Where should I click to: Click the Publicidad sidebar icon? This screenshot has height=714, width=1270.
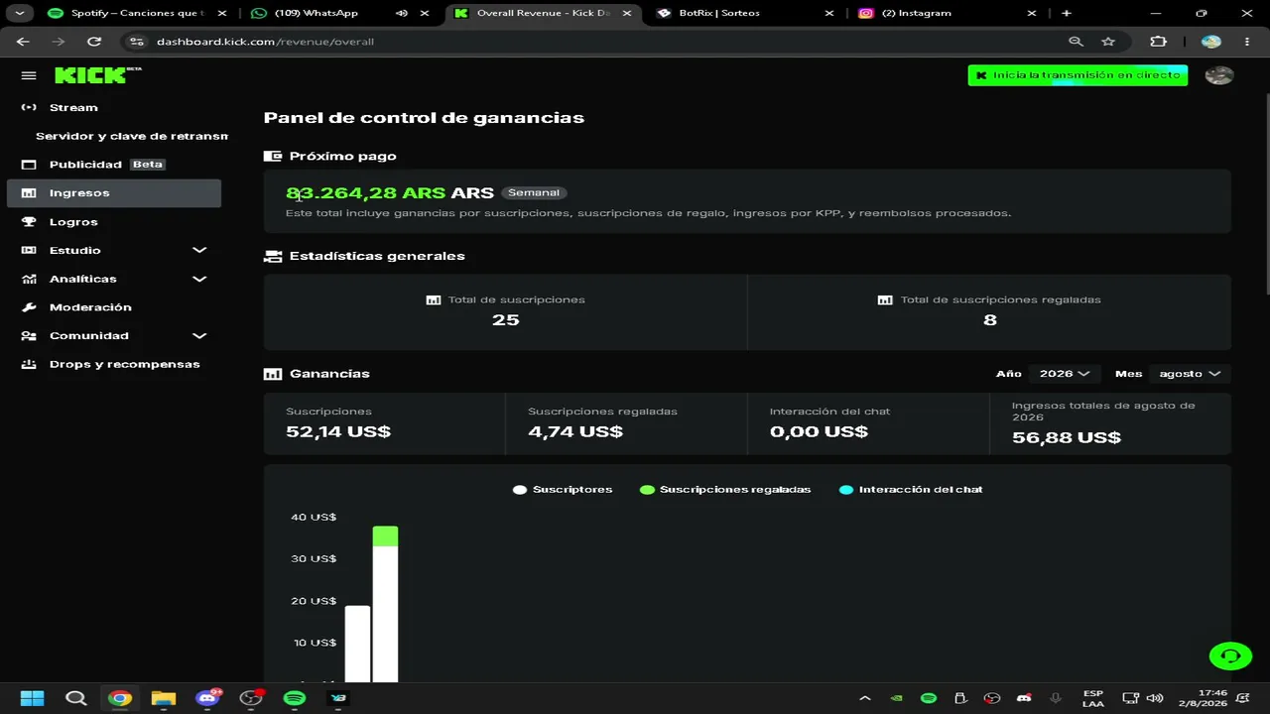click(x=29, y=165)
